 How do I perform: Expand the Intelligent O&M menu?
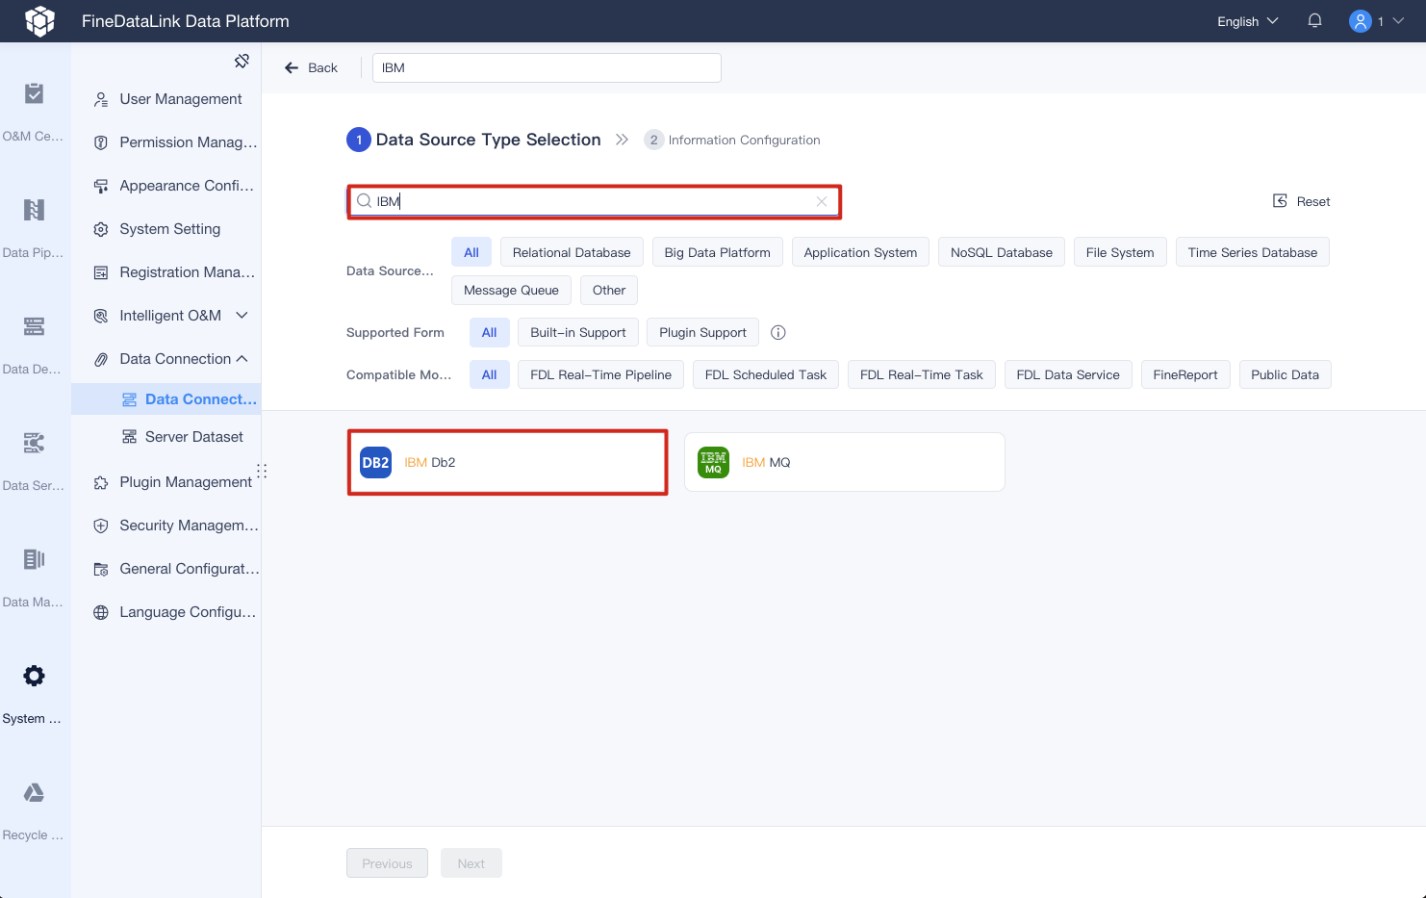169,315
